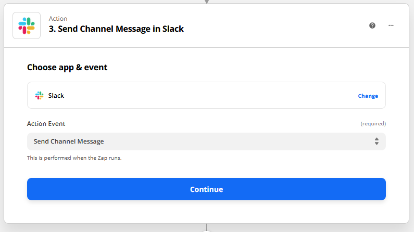Open help via the question mark icon
The height and width of the screenshot is (232, 414).
coord(372,25)
